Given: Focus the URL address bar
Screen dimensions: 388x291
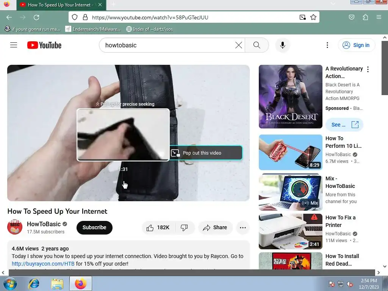Looking at the screenshot, I should coord(194,17).
